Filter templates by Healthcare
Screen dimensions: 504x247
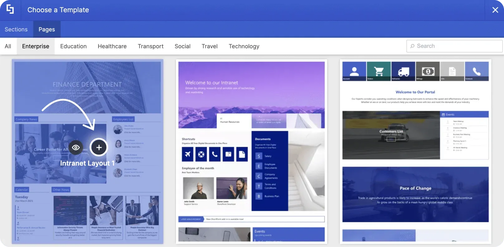pyautogui.click(x=112, y=46)
